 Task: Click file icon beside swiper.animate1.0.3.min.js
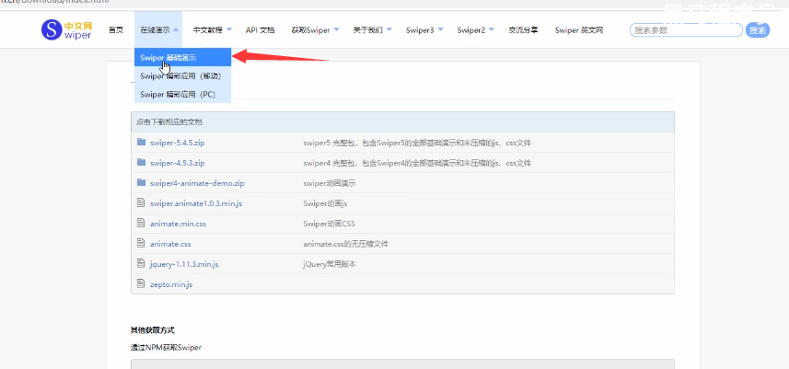pos(141,202)
